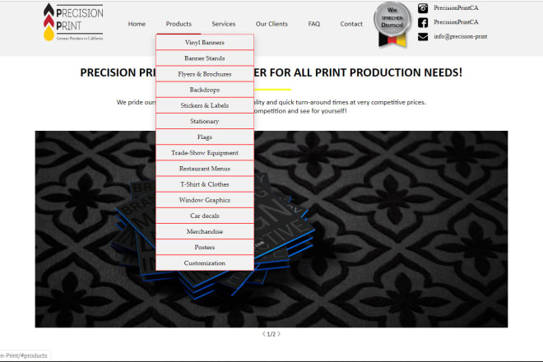Go to next slide arrow
543x362 pixels.
tap(279, 334)
